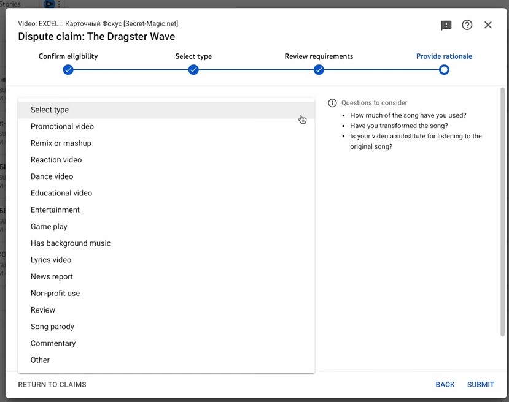
Task: Pick the 'Review' option
Action: click(x=166, y=310)
